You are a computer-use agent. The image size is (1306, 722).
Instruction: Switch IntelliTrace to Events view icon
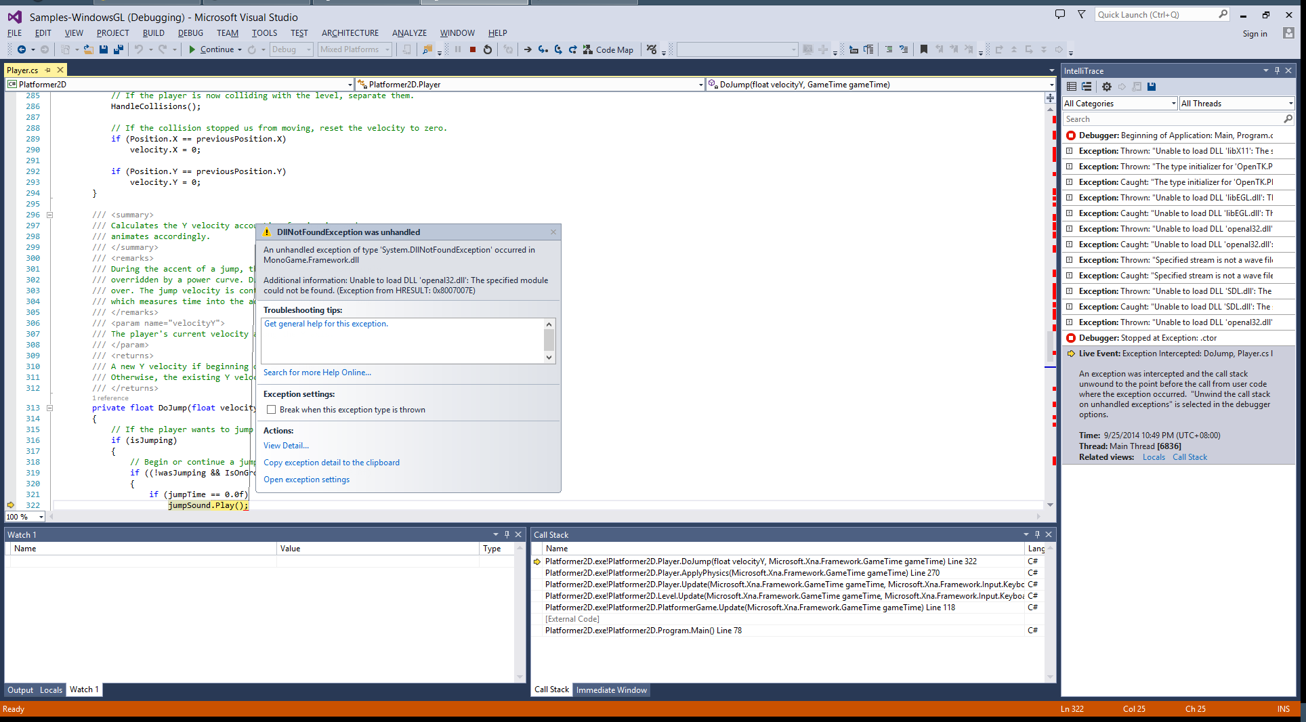1072,86
